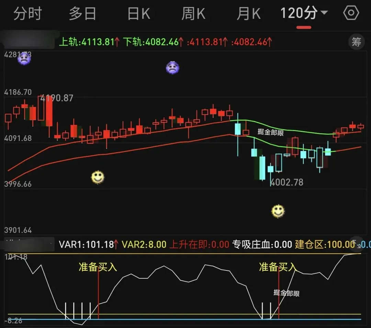
Task: Switch to the 分时 tab
Action: point(28,13)
